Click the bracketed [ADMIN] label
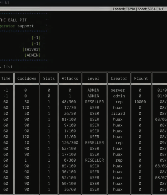167x195 pixels. coord(33,55)
